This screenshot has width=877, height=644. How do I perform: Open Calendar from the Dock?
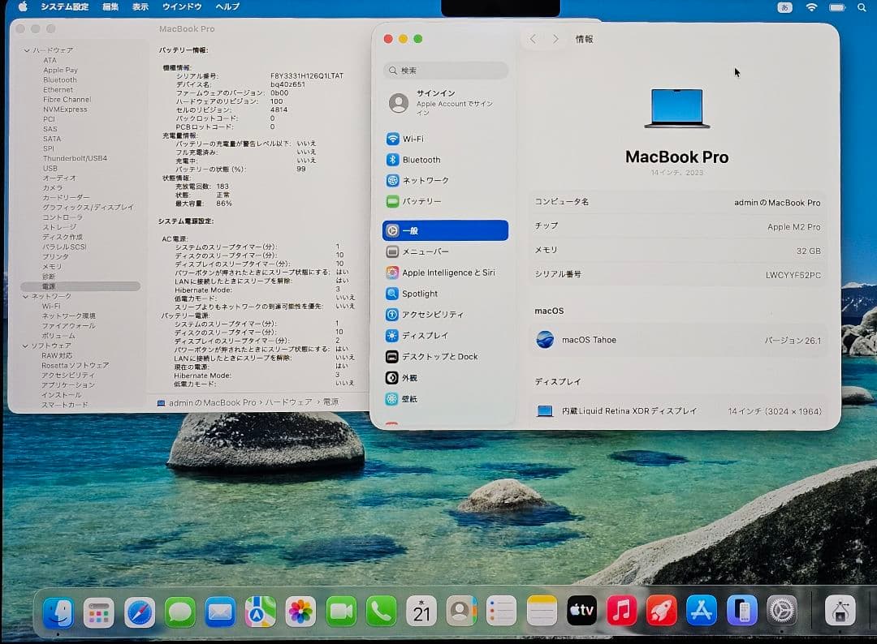click(421, 612)
